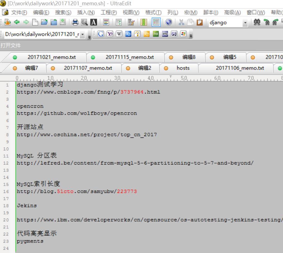
Task: Click the Paste clipboard icon
Action: tap(200, 22)
